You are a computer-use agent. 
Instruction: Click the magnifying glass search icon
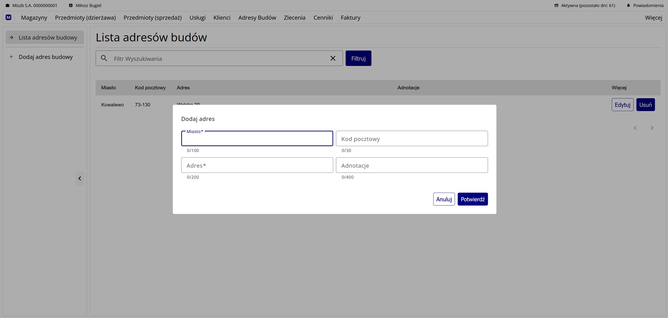pyautogui.click(x=104, y=58)
